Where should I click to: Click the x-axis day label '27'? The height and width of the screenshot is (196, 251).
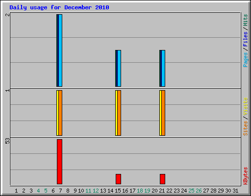[206, 191]
